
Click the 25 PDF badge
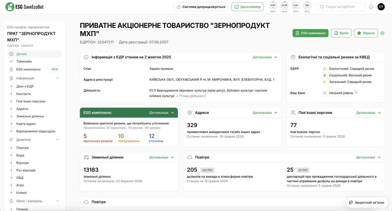click(x=303, y=170)
